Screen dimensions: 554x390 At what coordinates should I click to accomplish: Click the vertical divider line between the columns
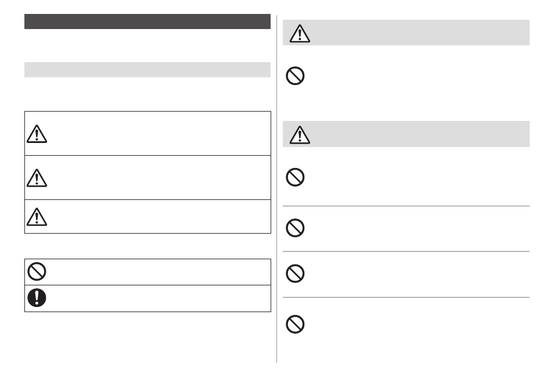click(x=276, y=189)
